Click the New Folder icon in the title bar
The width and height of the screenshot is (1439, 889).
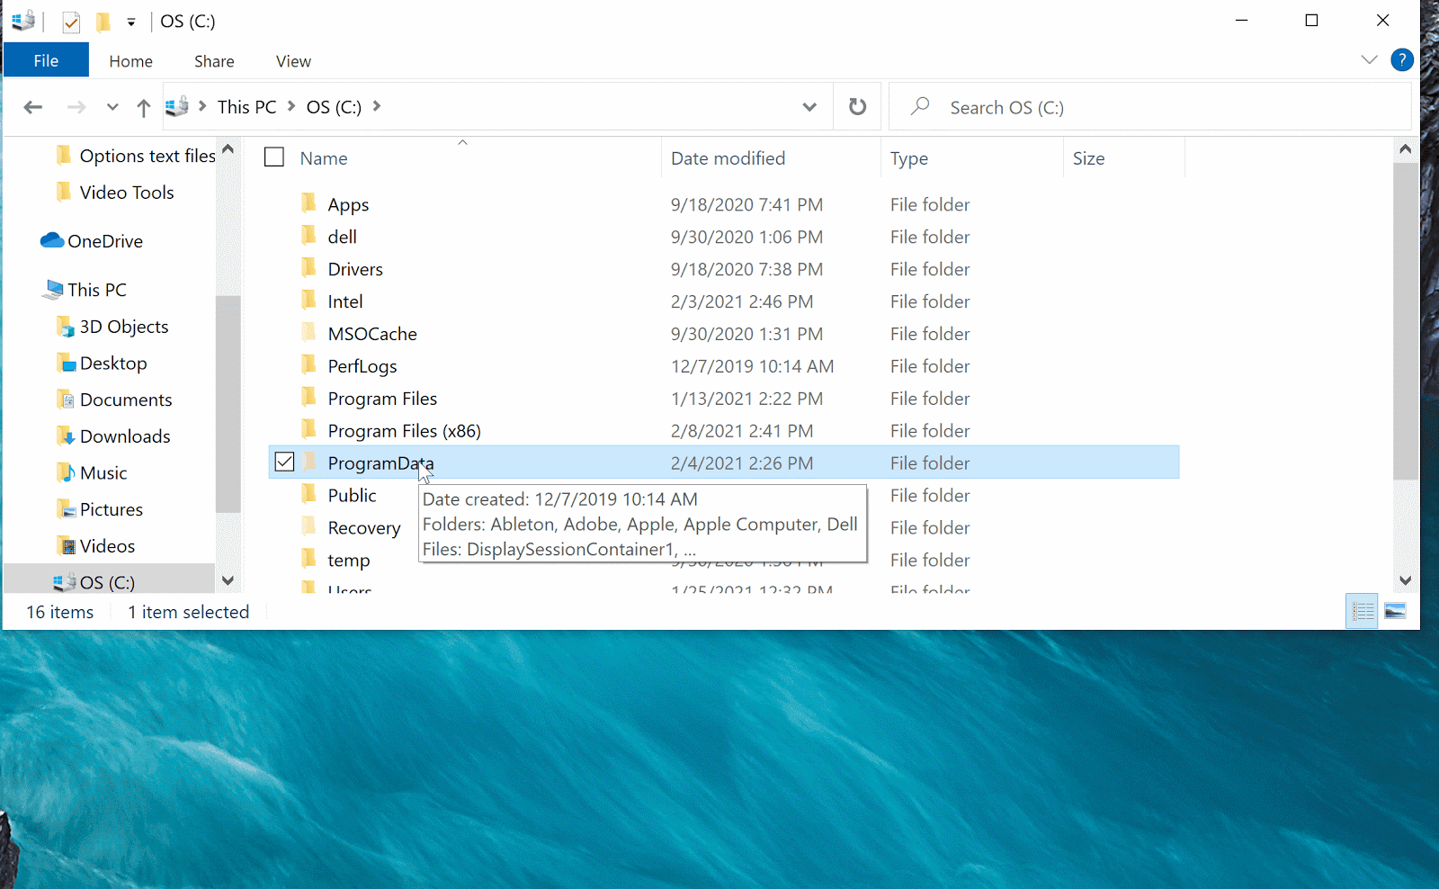(x=104, y=21)
